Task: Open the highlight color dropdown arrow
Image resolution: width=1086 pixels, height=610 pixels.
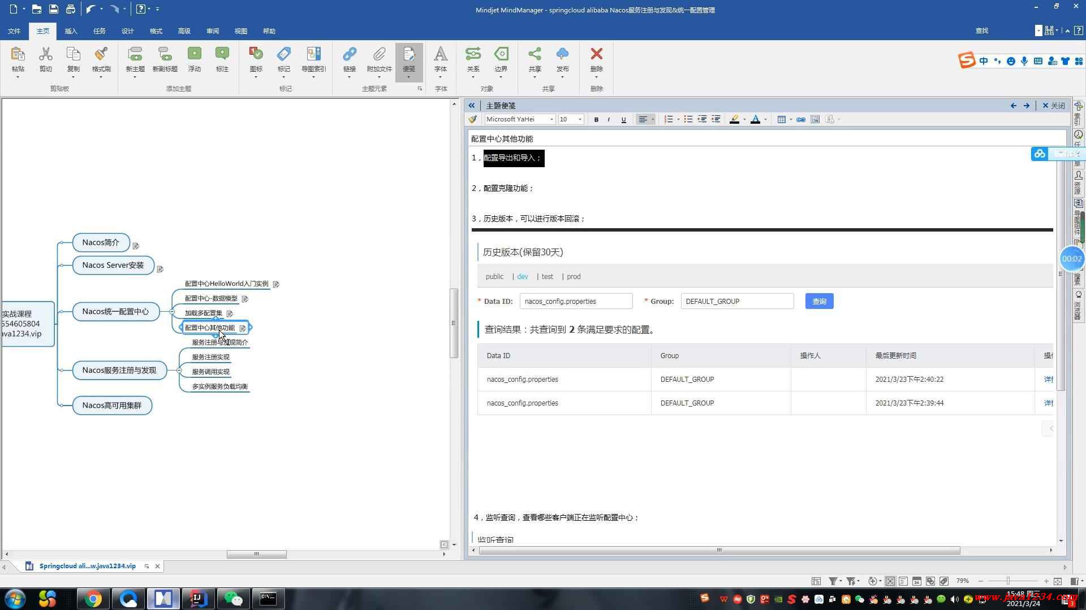Action: (744, 119)
